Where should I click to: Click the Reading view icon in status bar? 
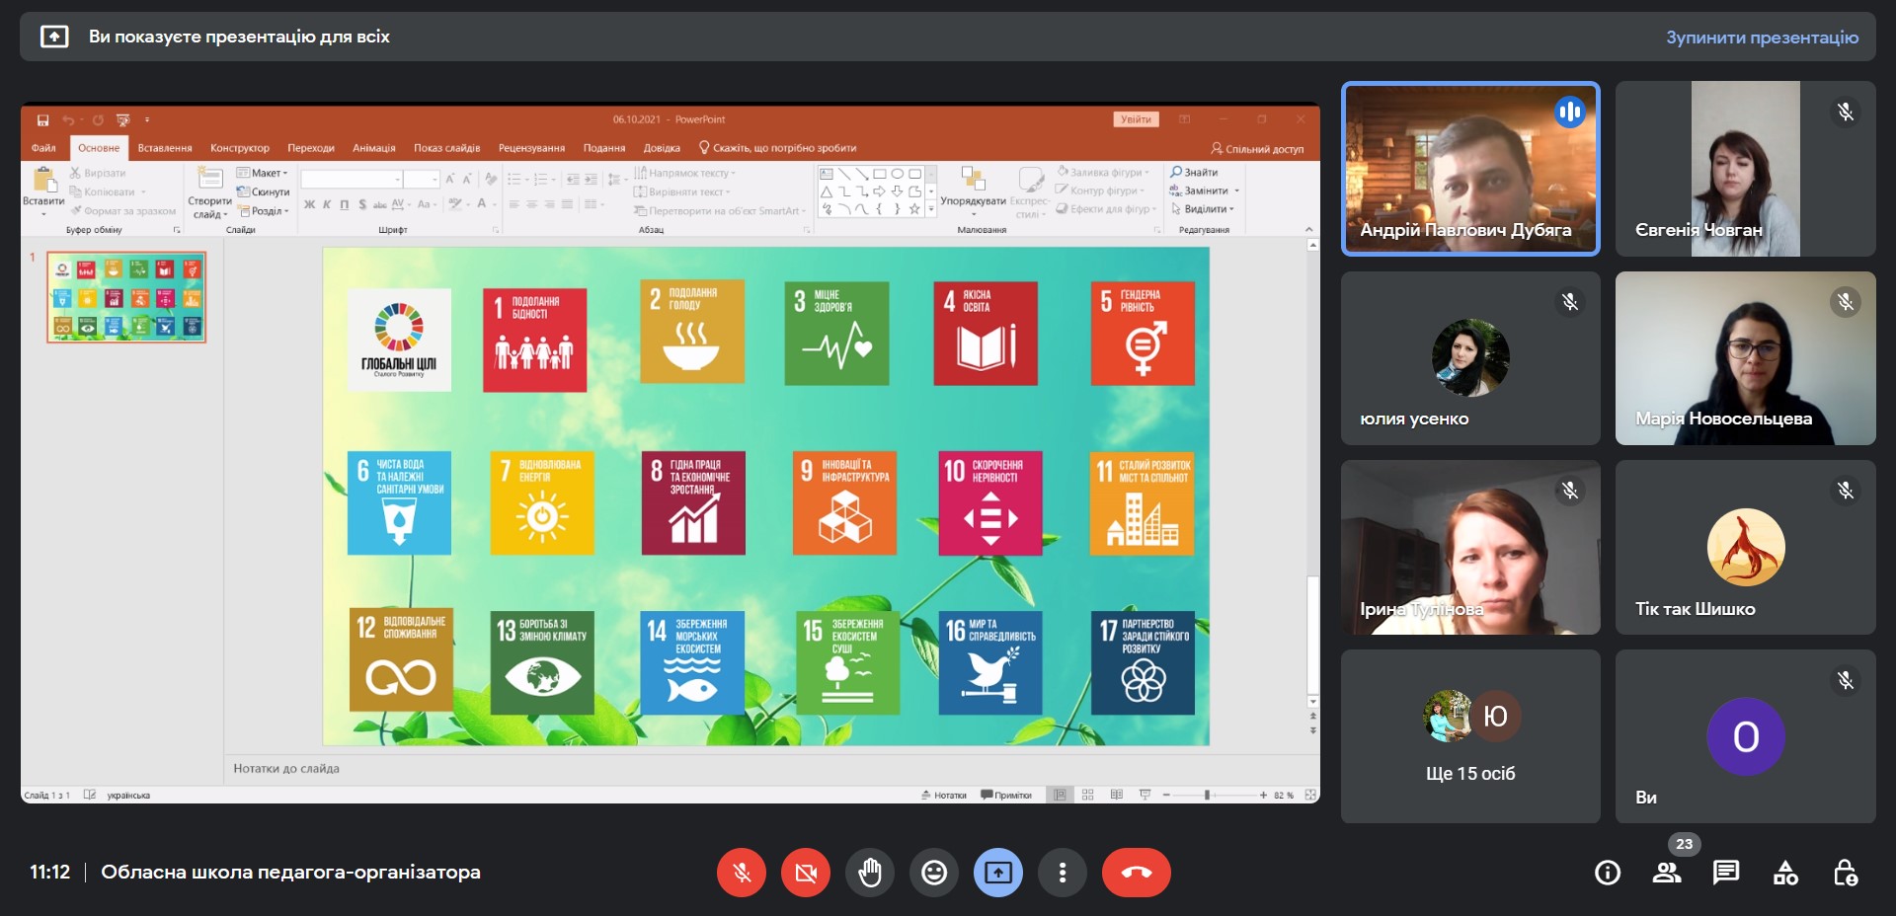[1117, 795]
